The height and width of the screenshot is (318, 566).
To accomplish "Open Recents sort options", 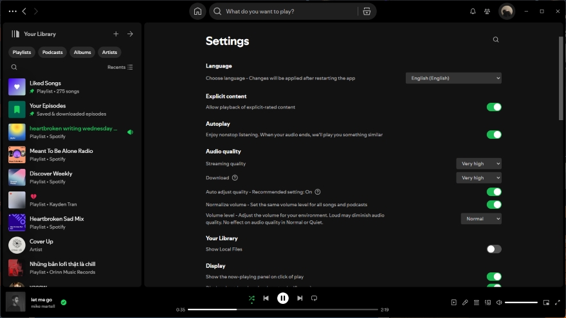I will [120, 67].
